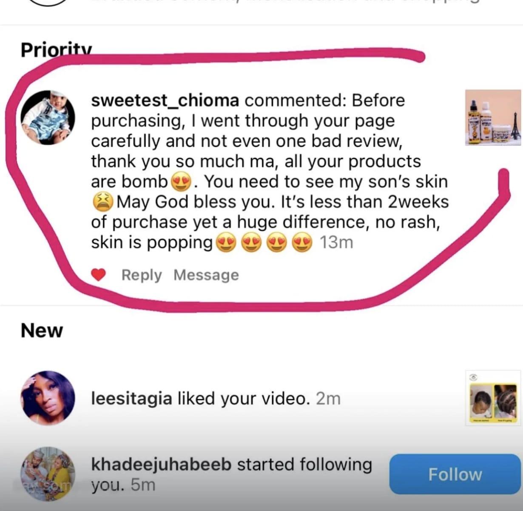Screen dimensions: 523x511
Task: Open the liked hair video thumbnail
Action: click(x=493, y=402)
